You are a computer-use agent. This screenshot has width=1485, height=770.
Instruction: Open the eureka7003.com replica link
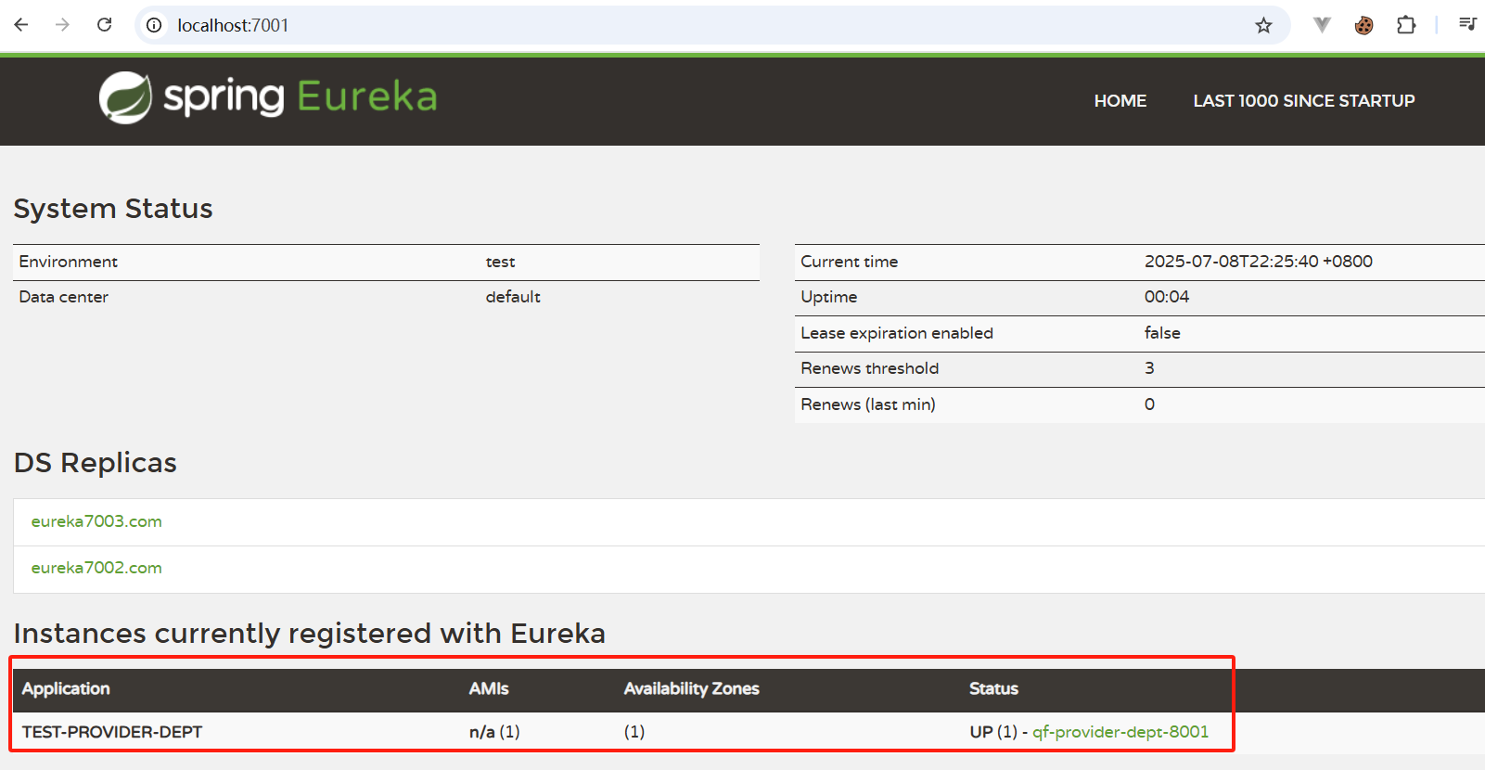click(96, 521)
